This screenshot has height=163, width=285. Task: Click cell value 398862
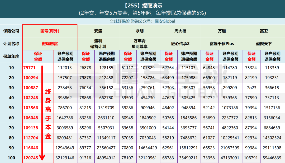pyautogui.click(x=65, y=98)
